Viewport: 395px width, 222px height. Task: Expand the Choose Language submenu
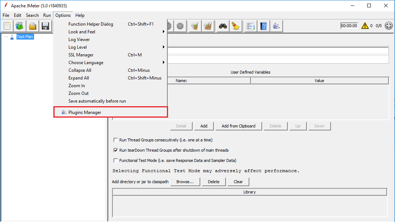click(111, 63)
